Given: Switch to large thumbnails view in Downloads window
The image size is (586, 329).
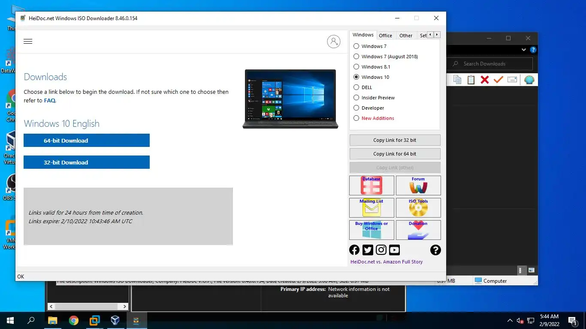Looking at the screenshot, I should coord(532,270).
